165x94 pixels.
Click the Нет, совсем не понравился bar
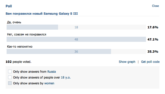click(76, 39)
